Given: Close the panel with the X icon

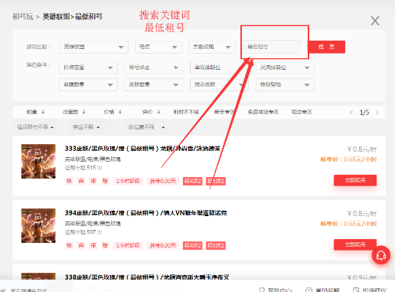Looking at the screenshot, I should (x=375, y=21).
